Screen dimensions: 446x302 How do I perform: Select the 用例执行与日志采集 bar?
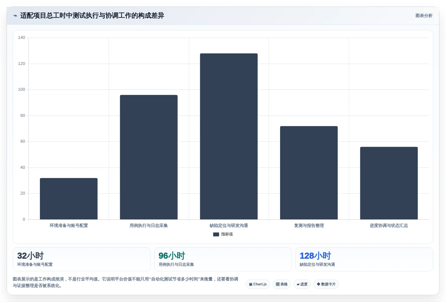(x=149, y=157)
